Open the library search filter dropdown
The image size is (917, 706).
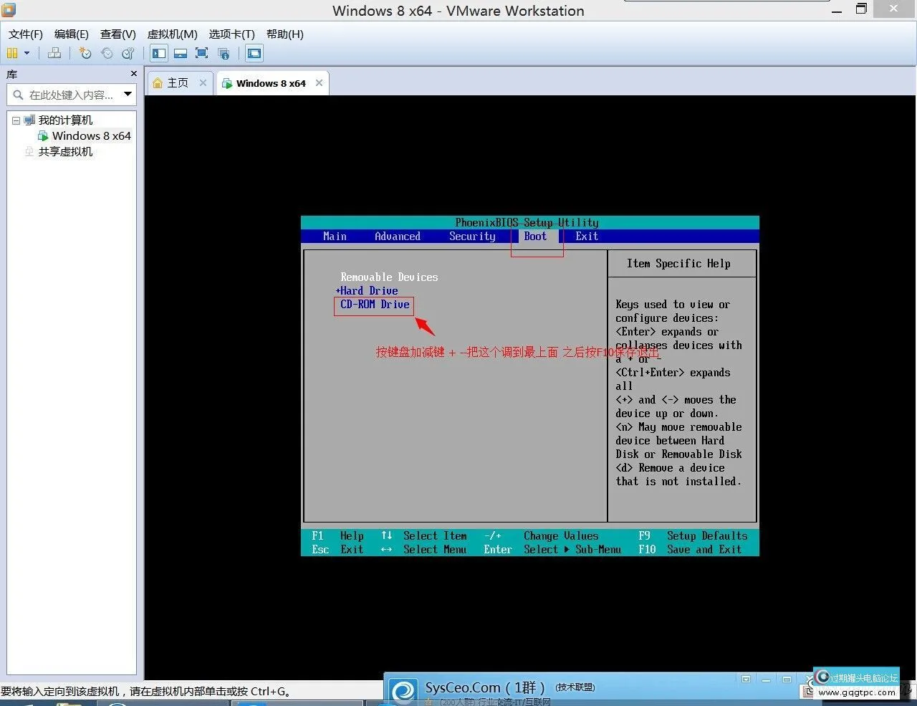[x=128, y=94]
